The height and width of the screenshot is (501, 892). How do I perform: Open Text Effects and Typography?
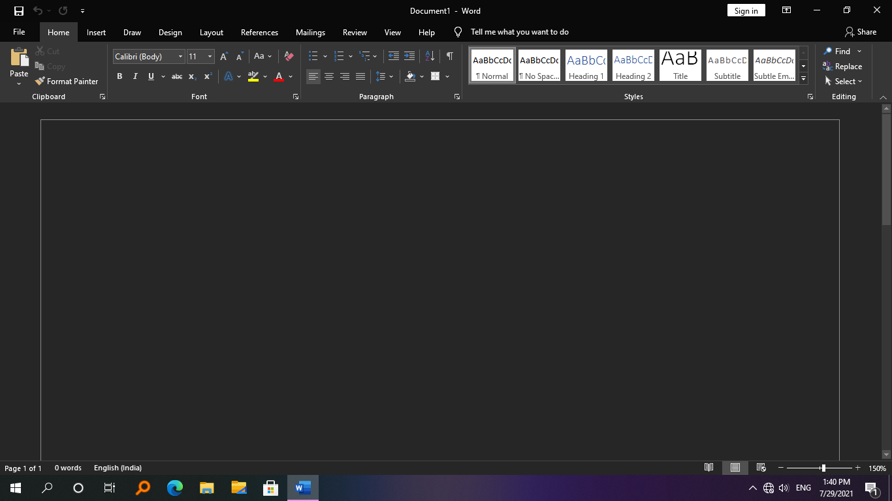point(229,76)
